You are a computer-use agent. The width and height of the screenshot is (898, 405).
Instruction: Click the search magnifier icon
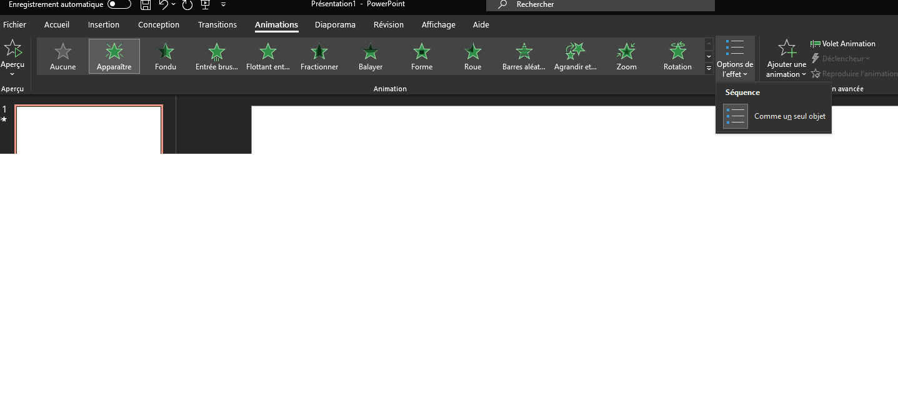(x=502, y=4)
